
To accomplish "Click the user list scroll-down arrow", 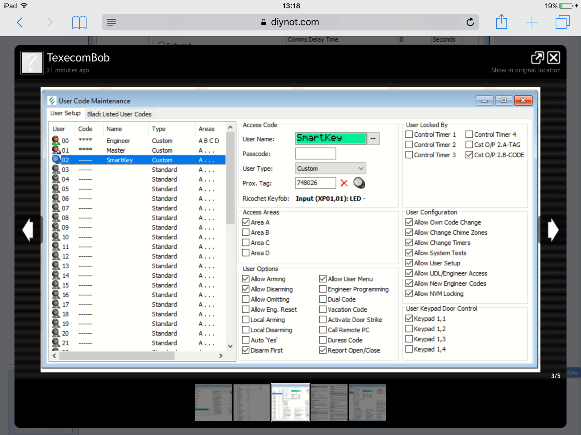I will [230, 346].
